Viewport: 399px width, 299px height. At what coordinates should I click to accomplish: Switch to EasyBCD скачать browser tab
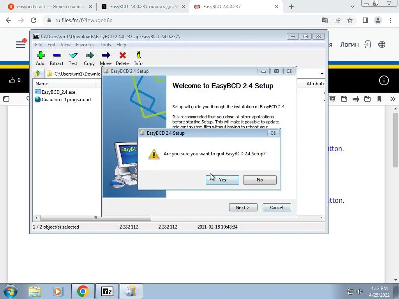143,7
